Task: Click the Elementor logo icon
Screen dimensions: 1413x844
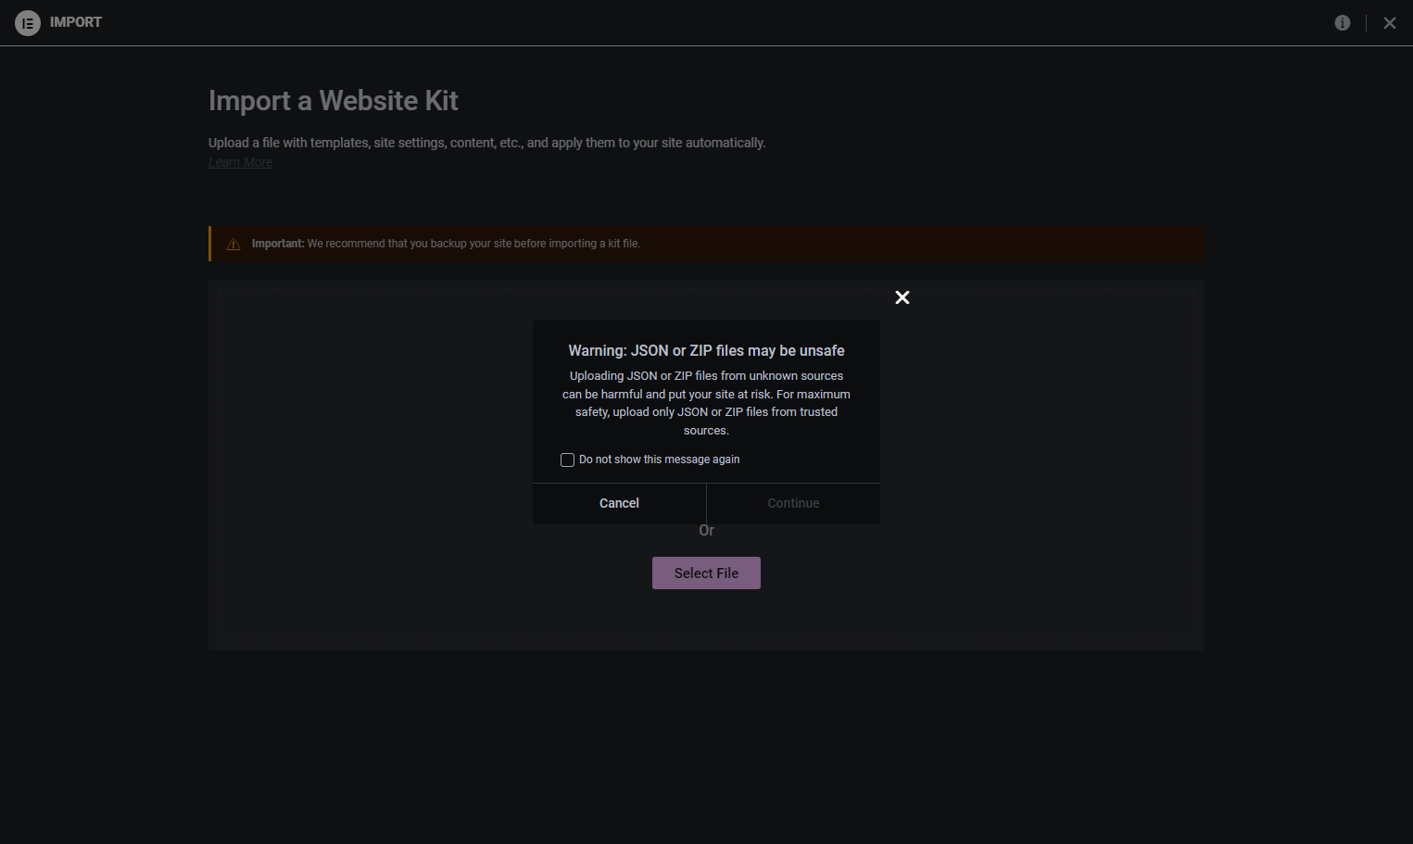Action: (28, 23)
